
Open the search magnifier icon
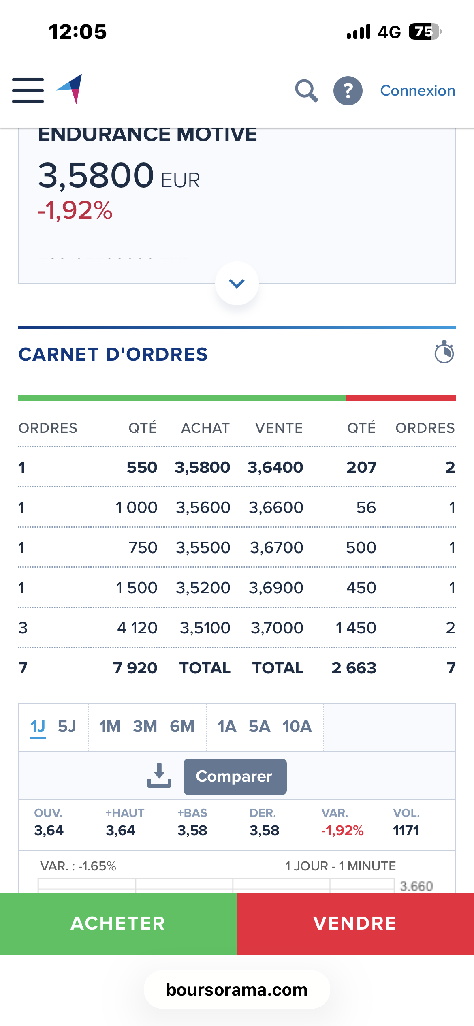pos(306,90)
